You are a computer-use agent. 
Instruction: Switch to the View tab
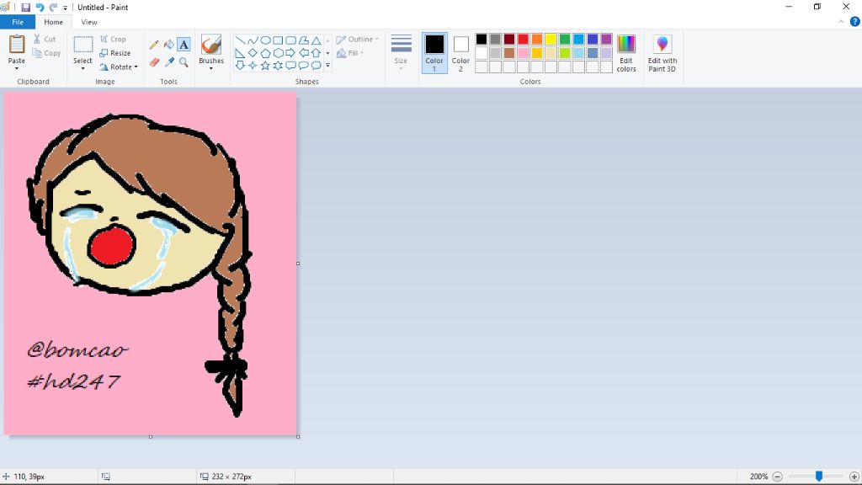click(89, 22)
